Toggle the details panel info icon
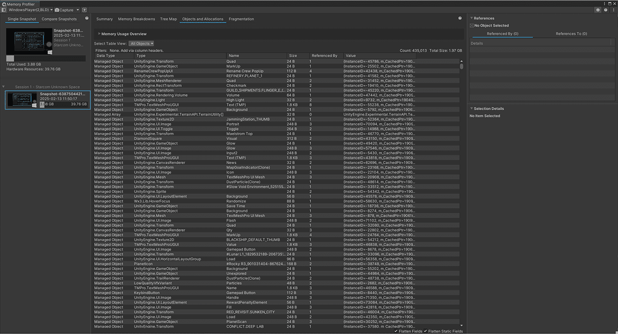The height and width of the screenshot is (334, 618). (598, 10)
